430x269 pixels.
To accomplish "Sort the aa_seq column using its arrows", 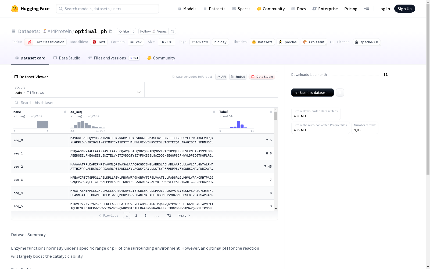I will click(214, 112).
